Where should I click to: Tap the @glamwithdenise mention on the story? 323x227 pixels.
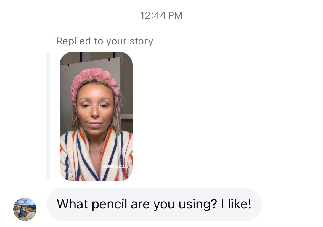click(x=115, y=166)
